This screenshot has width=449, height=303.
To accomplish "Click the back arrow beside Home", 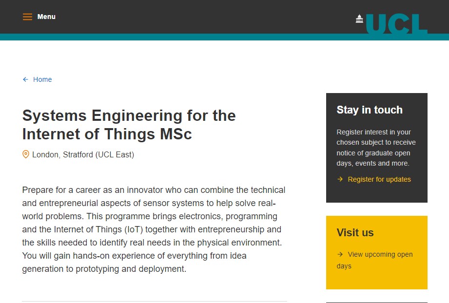I will click(x=25, y=79).
